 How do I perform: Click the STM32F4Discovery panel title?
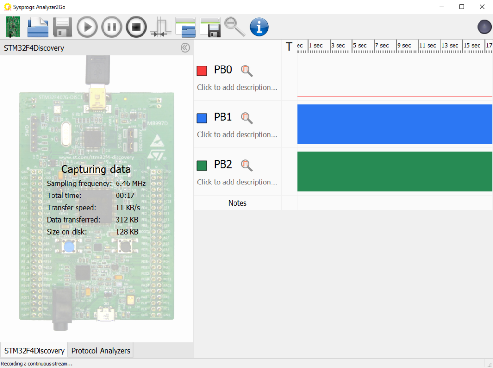[34, 48]
